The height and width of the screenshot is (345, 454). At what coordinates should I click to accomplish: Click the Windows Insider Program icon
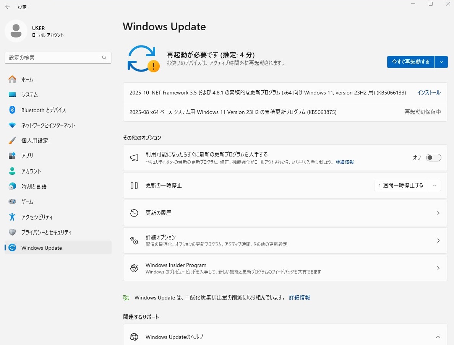134,268
